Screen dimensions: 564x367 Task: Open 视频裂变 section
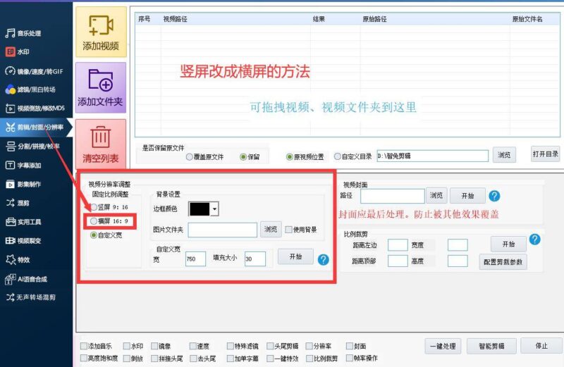pyautogui.click(x=23, y=240)
